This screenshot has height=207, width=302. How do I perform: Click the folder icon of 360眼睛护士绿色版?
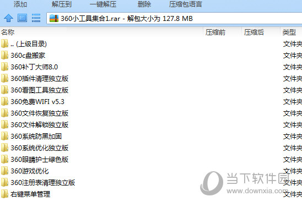pos(4,159)
